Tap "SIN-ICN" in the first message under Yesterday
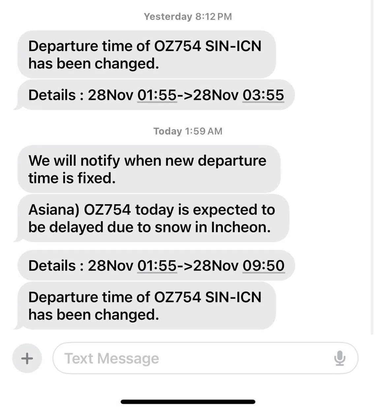The width and height of the screenshot is (376, 411). 233,46
